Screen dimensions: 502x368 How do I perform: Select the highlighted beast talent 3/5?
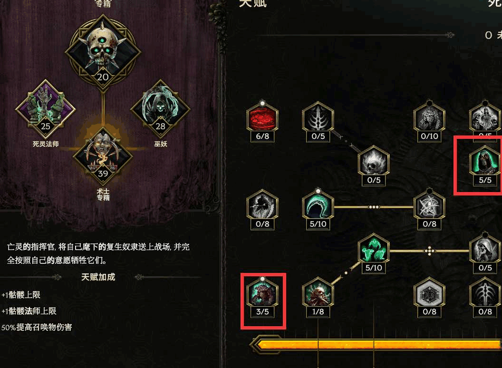click(x=262, y=293)
